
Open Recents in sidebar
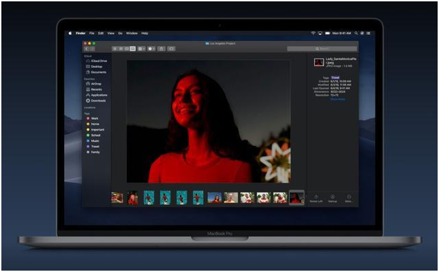94,89
